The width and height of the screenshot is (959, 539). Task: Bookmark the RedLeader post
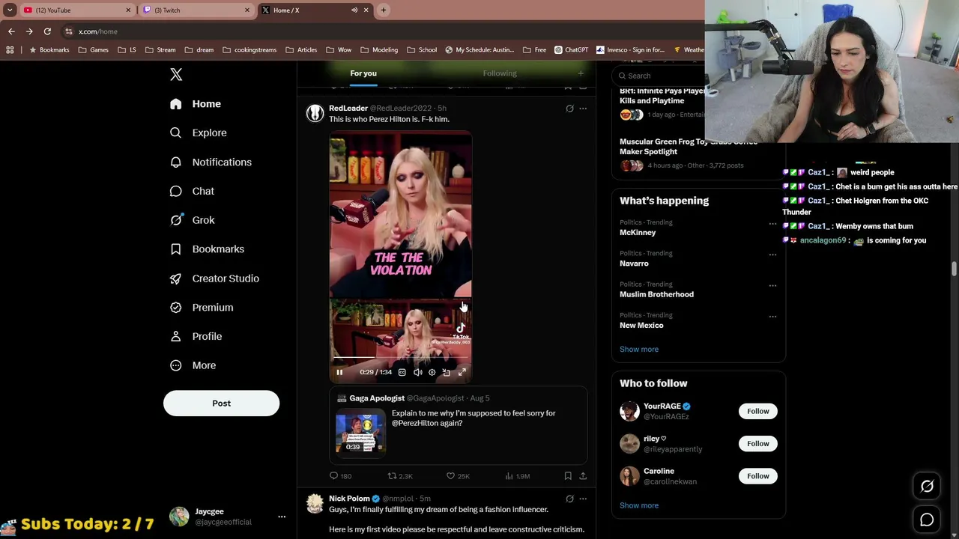coord(568,476)
